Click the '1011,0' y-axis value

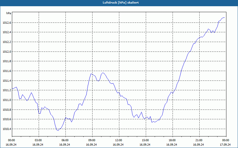[7, 100]
